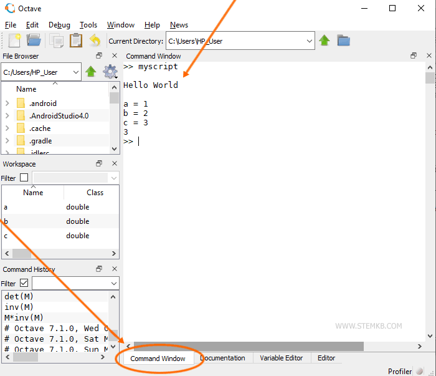Browse directories with the toolbar folder icon
Screen dimensions: 436x376
click(x=343, y=41)
